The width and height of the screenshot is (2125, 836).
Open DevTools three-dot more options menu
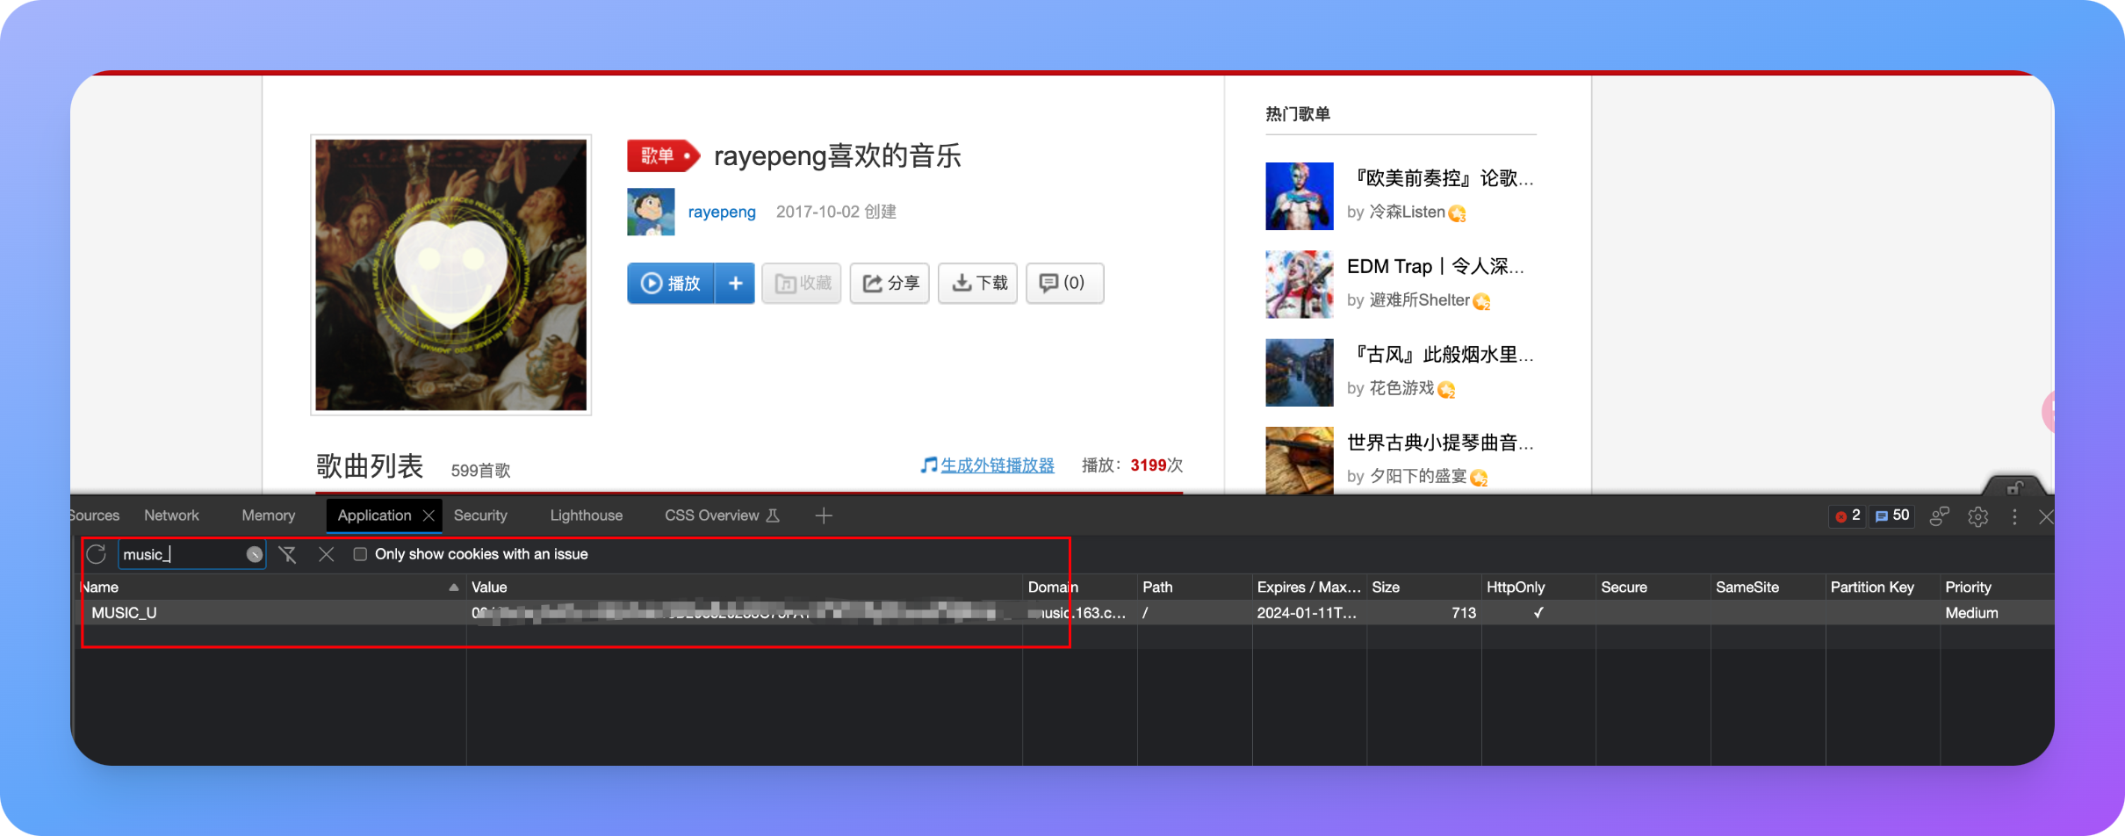[2014, 516]
